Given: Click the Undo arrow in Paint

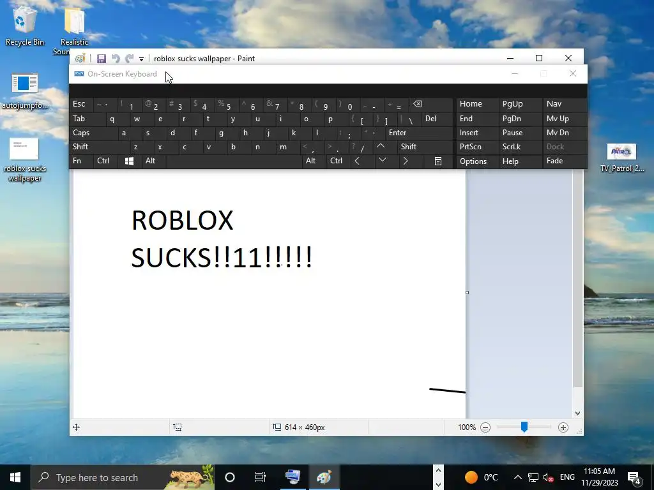Looking at the screenshot, I should click(116, 59).
